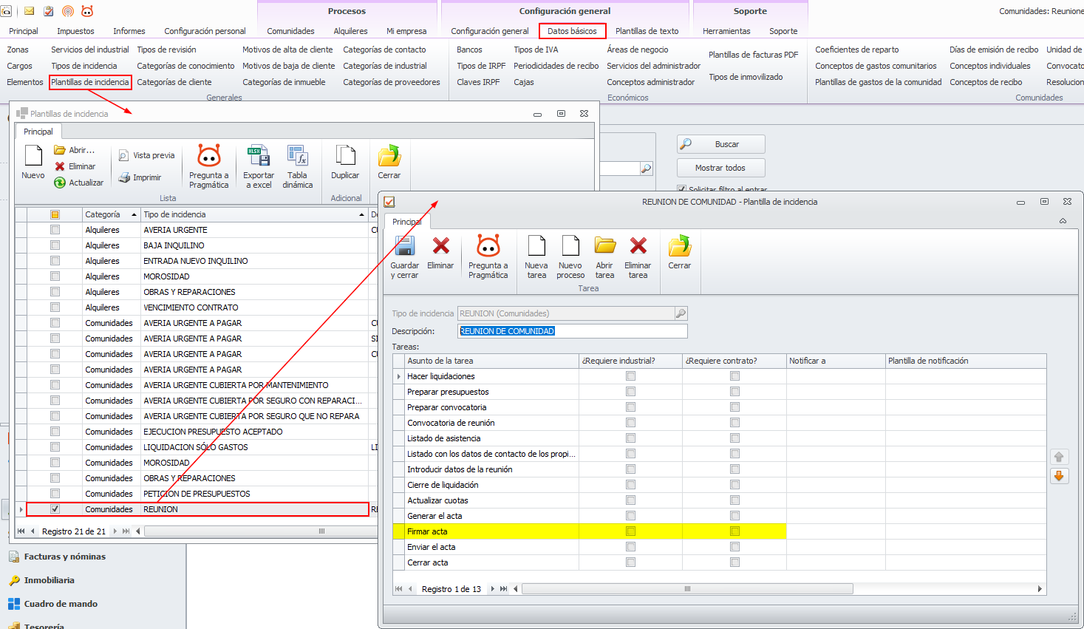Export the list with Exportar a excel
The height and width of the screenshot is (629, 1084).
pyautogui.click(x=259, y=166)
